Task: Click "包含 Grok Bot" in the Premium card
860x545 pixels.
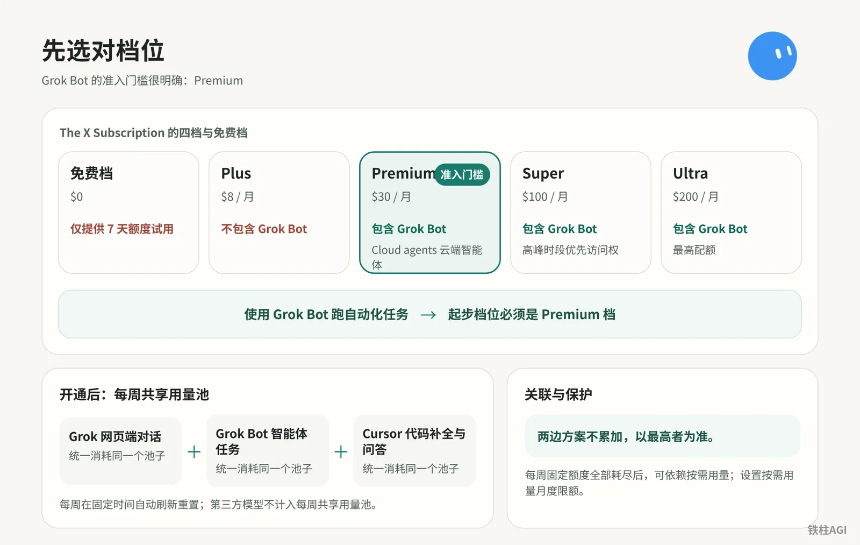Action: pyautogui.click(x=409, y=229)
